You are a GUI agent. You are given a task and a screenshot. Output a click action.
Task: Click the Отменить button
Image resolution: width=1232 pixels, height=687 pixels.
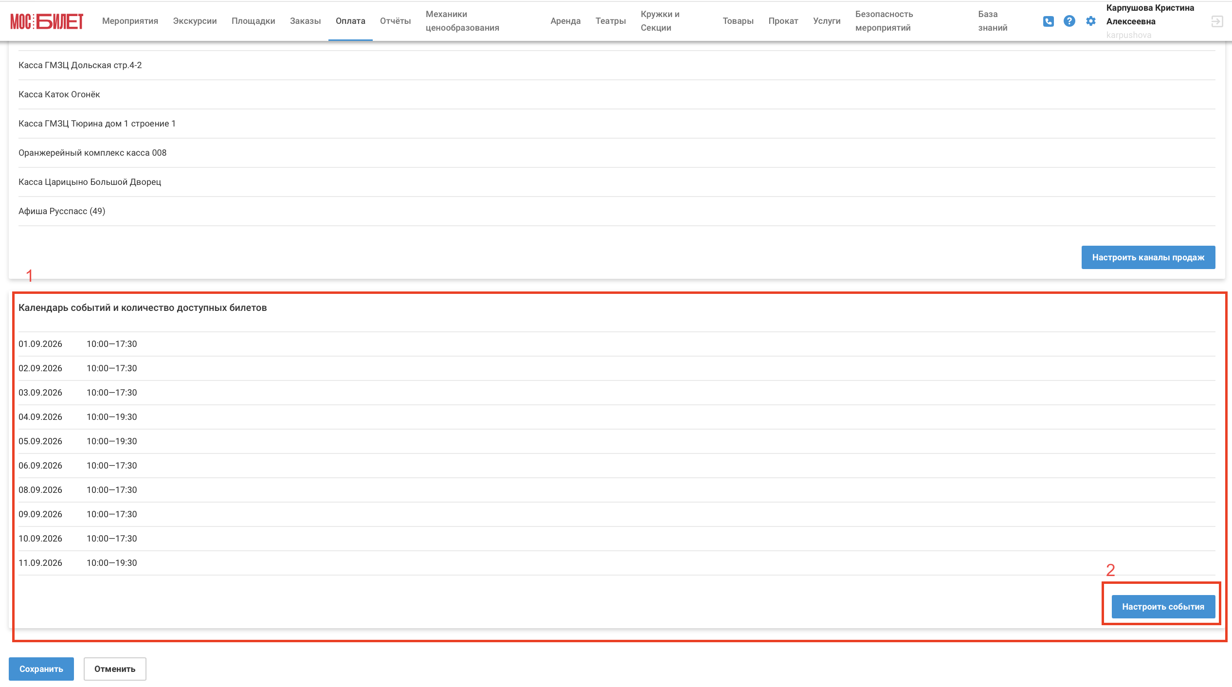(115, 669)
